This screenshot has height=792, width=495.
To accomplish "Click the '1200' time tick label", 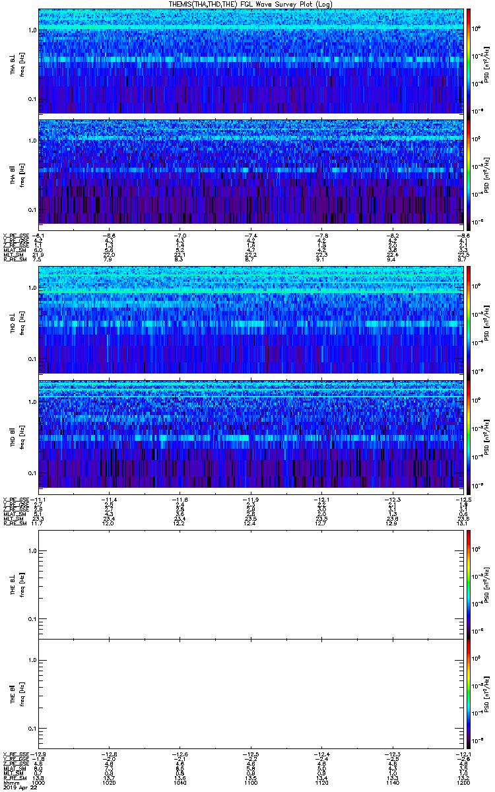I will 462,783.
